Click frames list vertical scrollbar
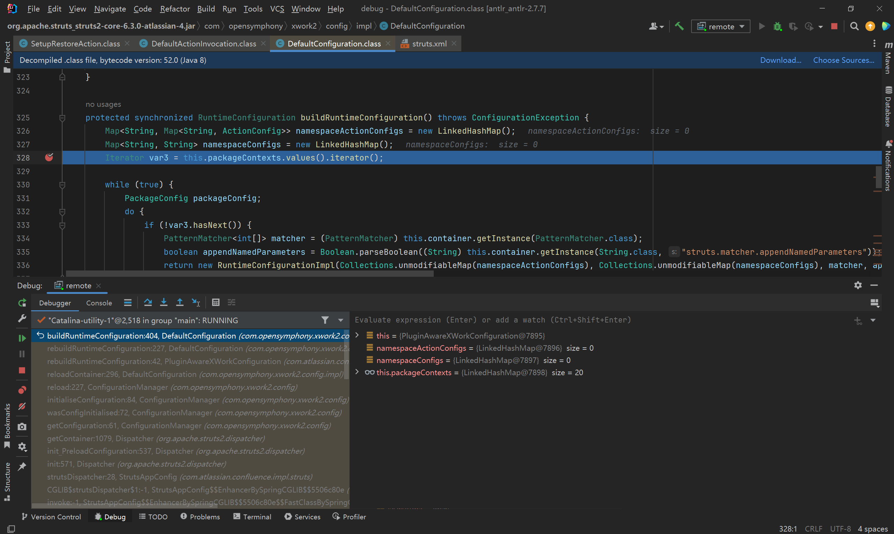The width and height of the screenshot is (894, 534). coord(347,355)
